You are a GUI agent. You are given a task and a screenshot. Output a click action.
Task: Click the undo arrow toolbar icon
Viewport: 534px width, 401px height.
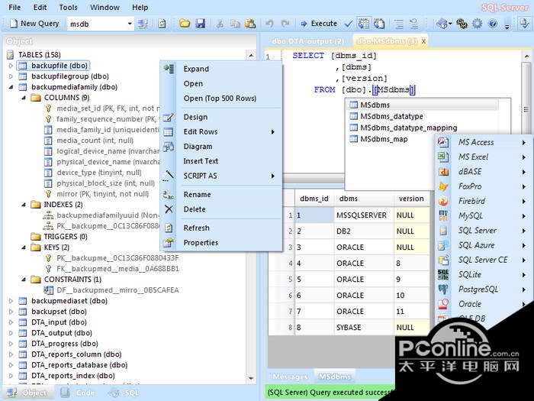[269, 24]
